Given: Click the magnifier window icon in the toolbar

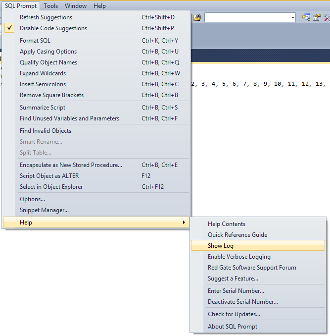Looking at the screenshot, I should click(306, 18).
